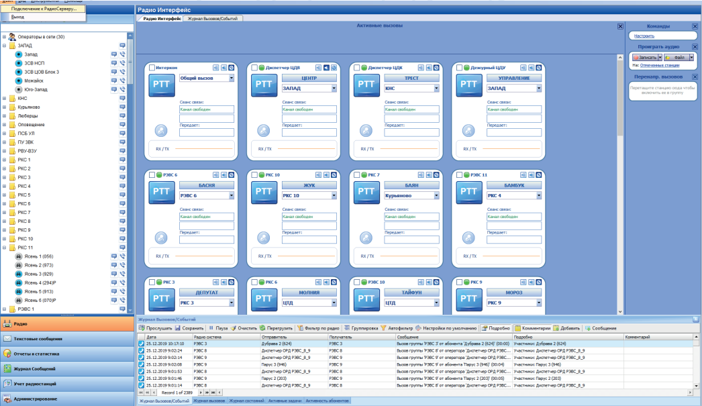Open the Курьяново dropdown on РКС 7 card

point(436,195)
